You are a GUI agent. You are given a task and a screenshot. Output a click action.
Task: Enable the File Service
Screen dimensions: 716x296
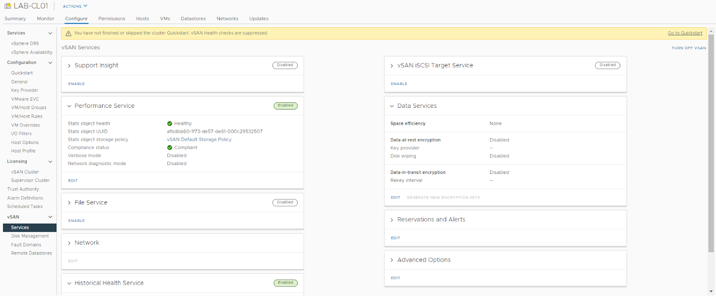point(77,220)
